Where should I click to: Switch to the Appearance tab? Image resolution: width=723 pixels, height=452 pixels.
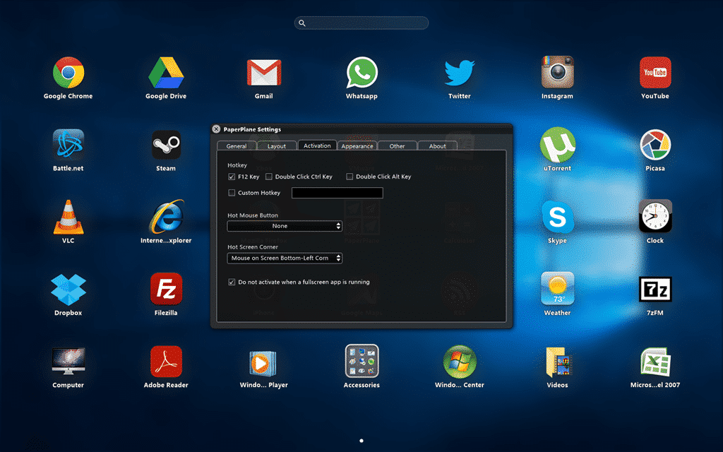[357, 146]
